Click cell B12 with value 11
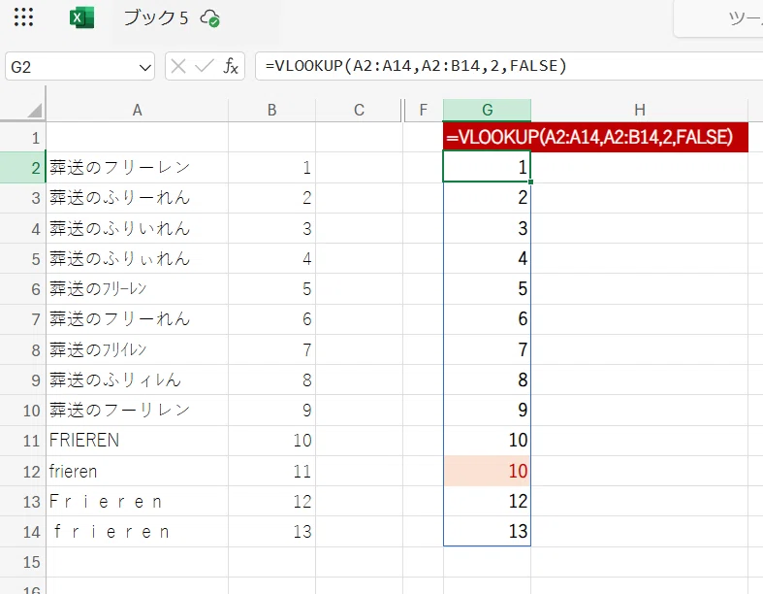This screenshot has width=763, height=594. [272, 471]
